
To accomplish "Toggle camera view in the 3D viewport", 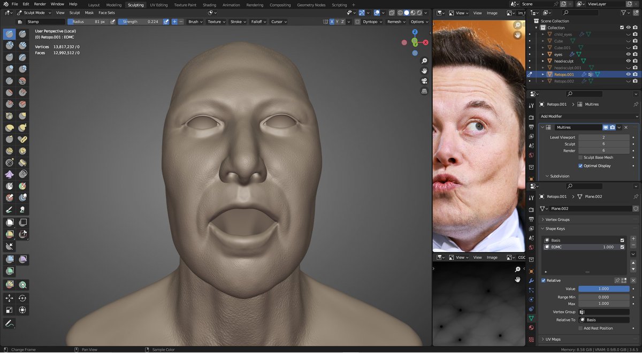I will pos(424,81).
